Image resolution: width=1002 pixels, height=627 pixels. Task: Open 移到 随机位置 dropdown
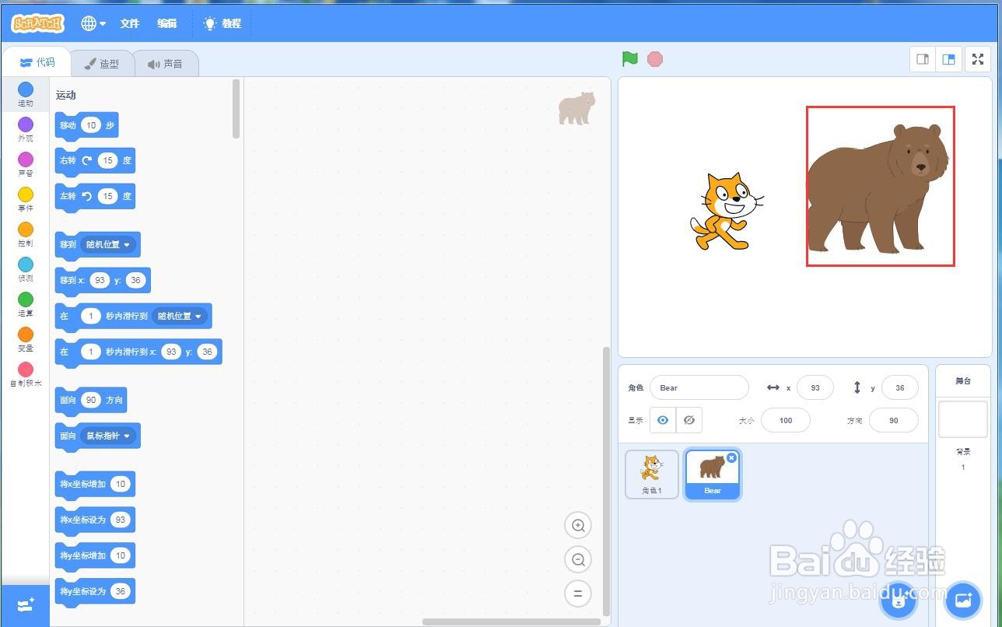(x=109, y=244)
